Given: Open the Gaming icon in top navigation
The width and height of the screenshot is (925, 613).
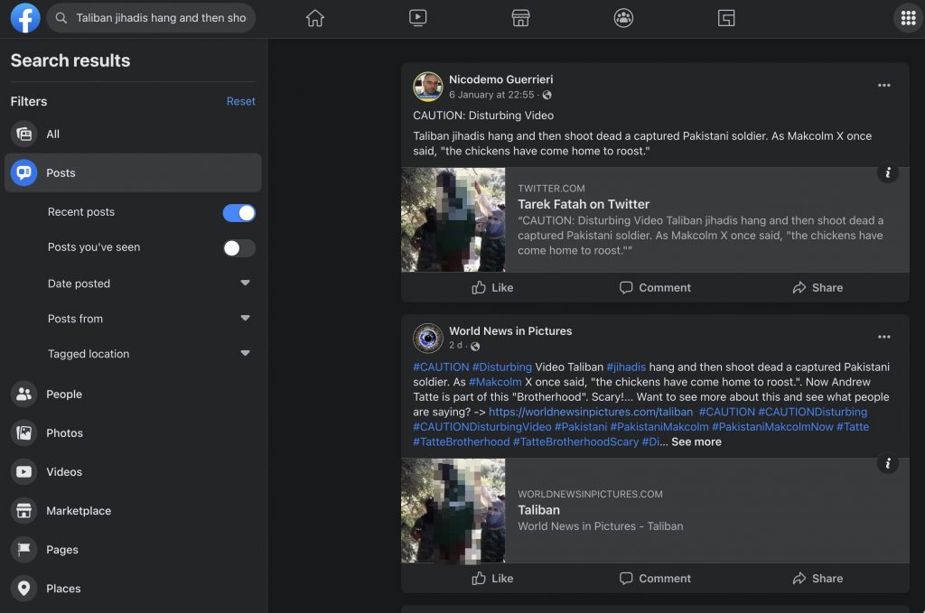Looking at the screenshot, I should [x=726, y=18].
